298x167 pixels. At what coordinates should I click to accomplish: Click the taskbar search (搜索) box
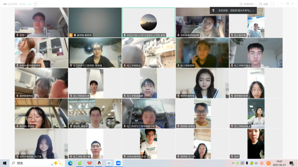[x=37, y=163]
